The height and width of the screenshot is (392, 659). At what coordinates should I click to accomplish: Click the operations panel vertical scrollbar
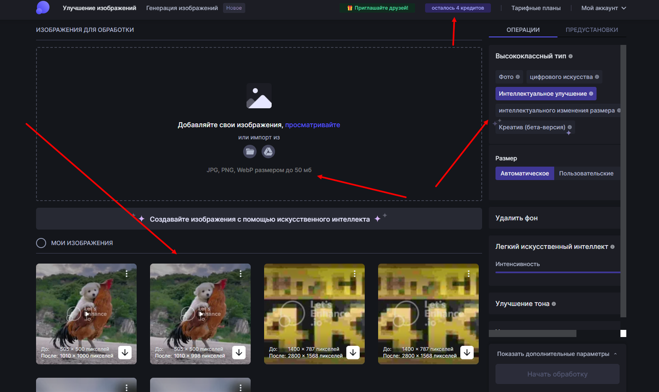click(x=623, y=181)
